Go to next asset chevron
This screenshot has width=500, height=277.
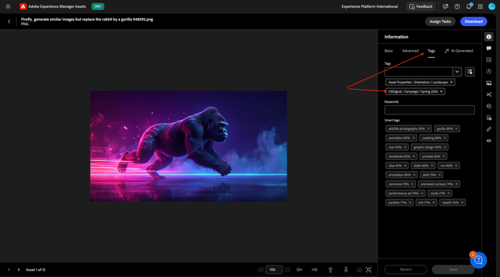point(19,270)
